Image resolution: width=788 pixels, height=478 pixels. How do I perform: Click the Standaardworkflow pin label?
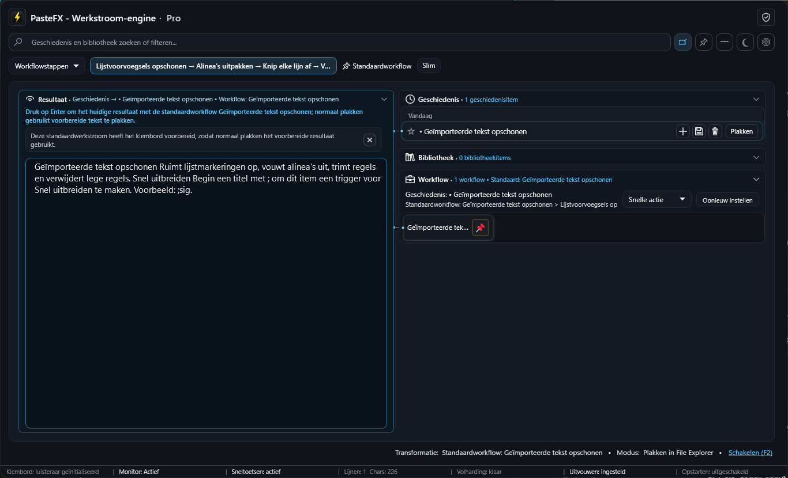click(377, 66)
